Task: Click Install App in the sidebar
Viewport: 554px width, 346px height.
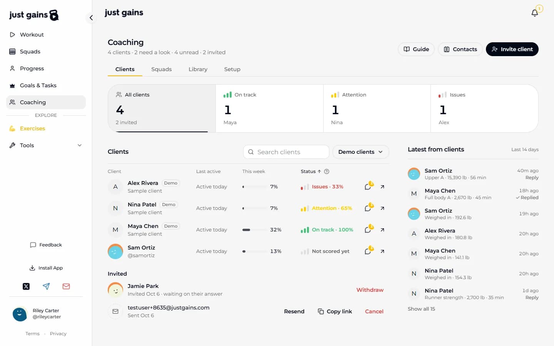Action: [x=46, y=268]
